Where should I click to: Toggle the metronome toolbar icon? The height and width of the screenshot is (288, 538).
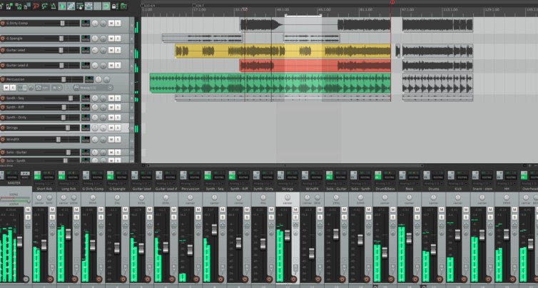click(54, 6)
